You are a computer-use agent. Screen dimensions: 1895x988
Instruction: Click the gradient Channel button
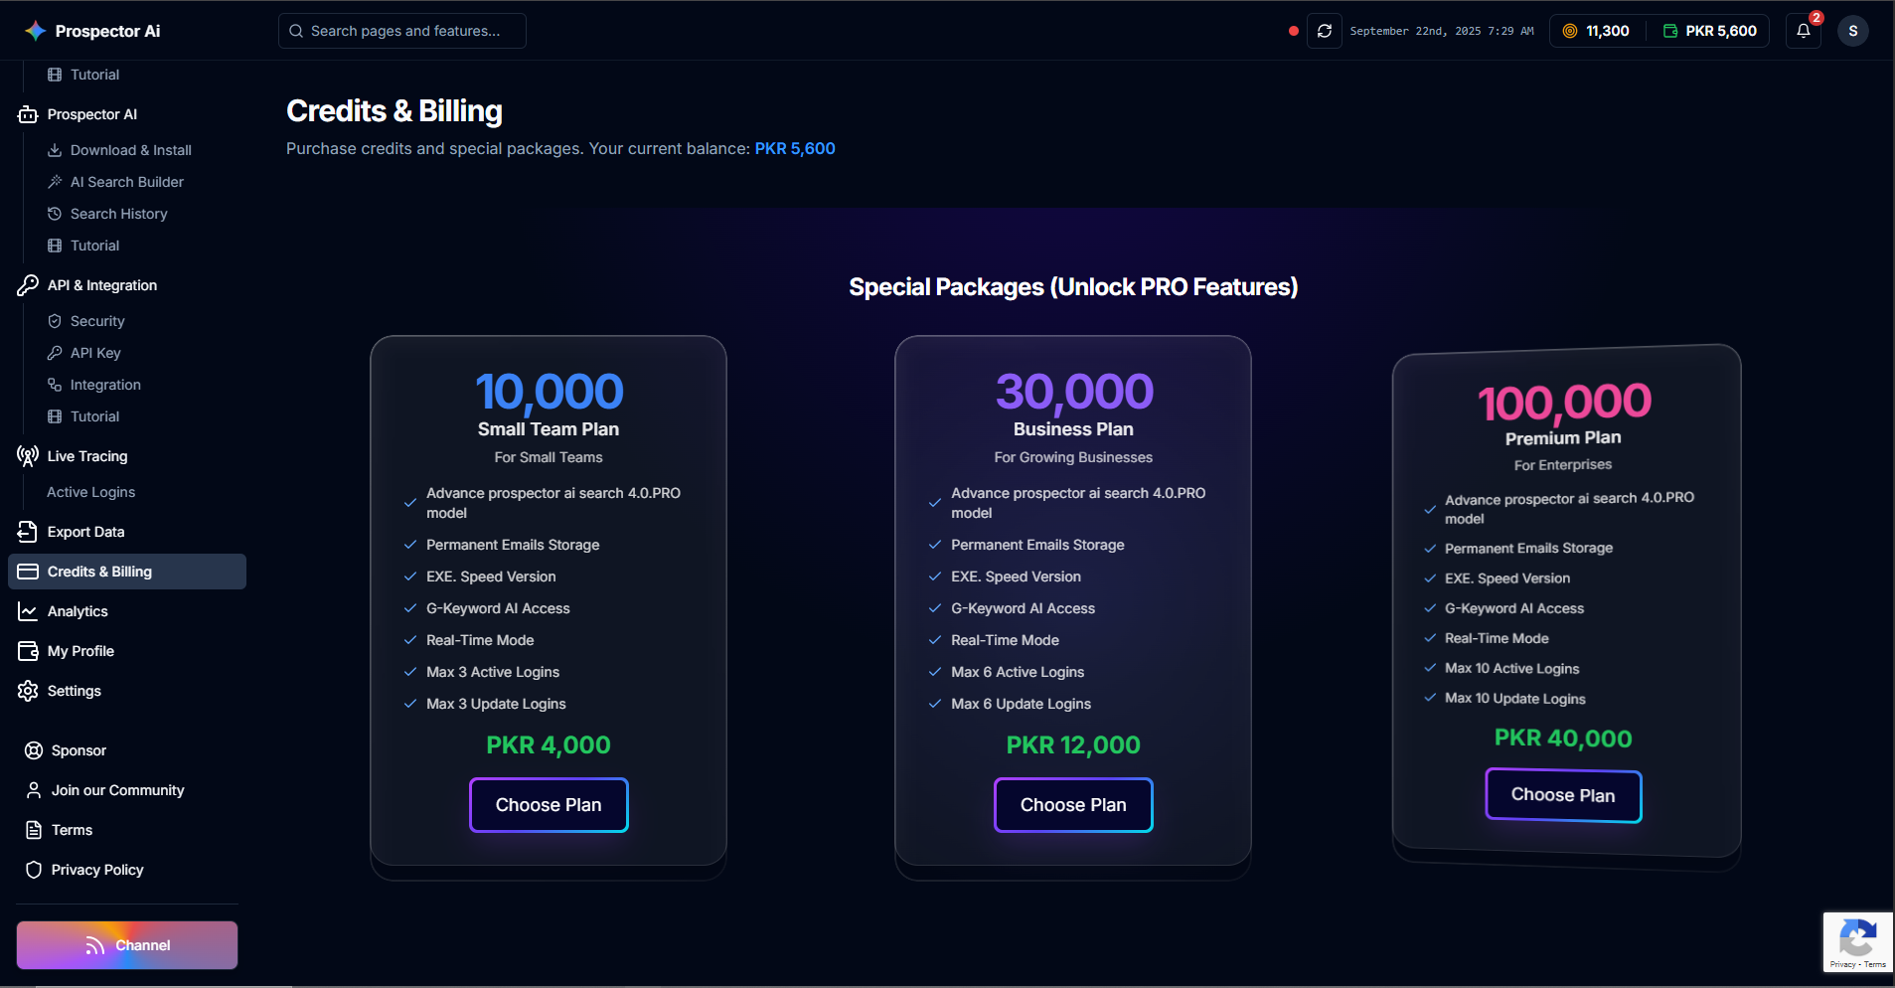click(127, 945)
